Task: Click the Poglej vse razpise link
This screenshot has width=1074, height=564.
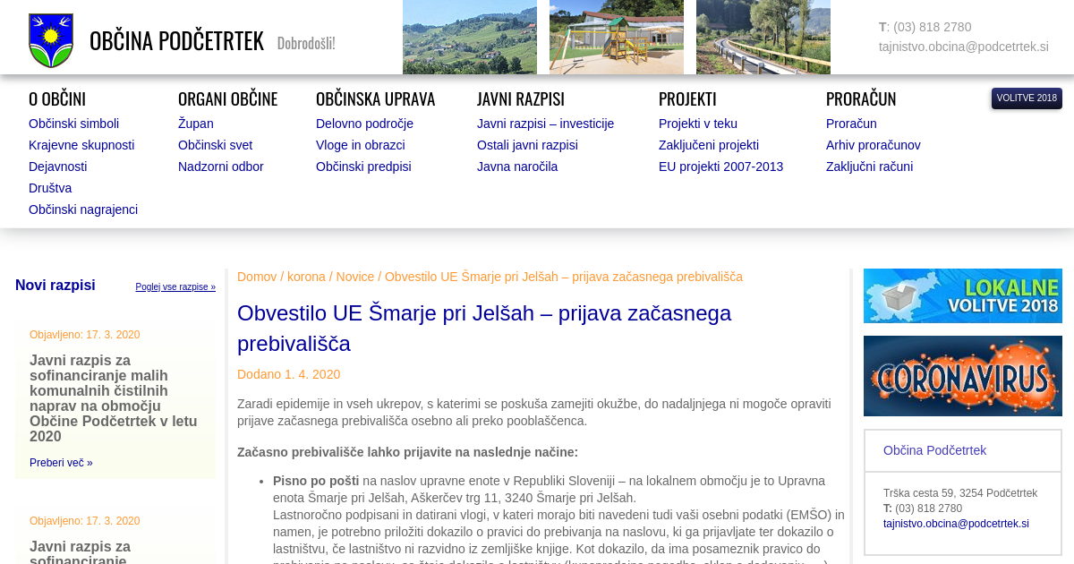Action: (x=175, y=287)
